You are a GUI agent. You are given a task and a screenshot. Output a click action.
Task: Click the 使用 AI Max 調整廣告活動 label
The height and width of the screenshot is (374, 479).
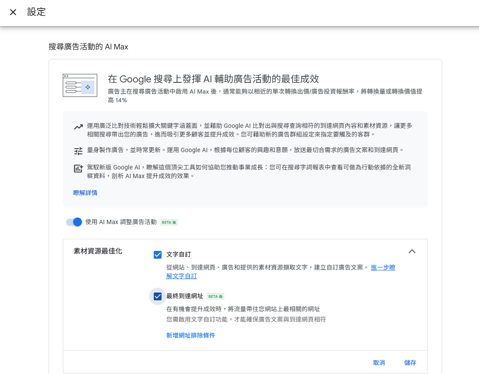tap(121, 222)
